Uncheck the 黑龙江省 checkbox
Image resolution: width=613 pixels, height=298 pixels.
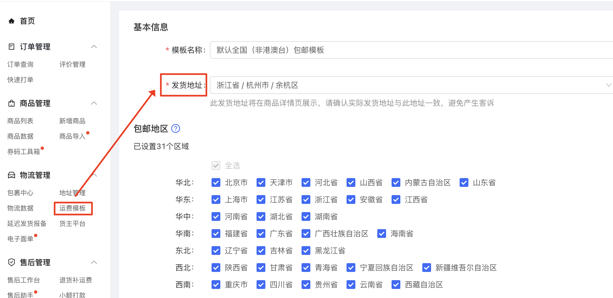click(306, 251)
